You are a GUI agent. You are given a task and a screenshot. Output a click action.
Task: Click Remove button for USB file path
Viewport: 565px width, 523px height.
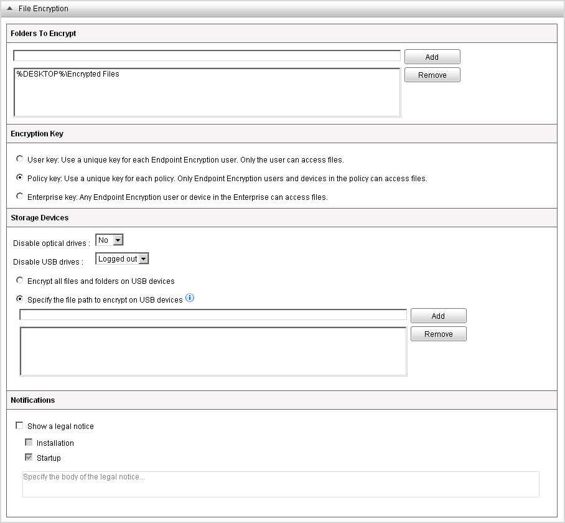coord(438,334)
